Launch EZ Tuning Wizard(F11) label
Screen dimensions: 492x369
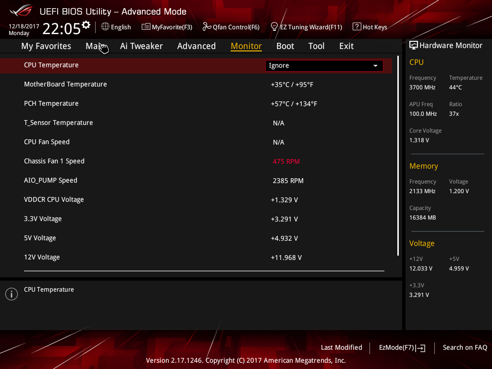coord(311,27)
